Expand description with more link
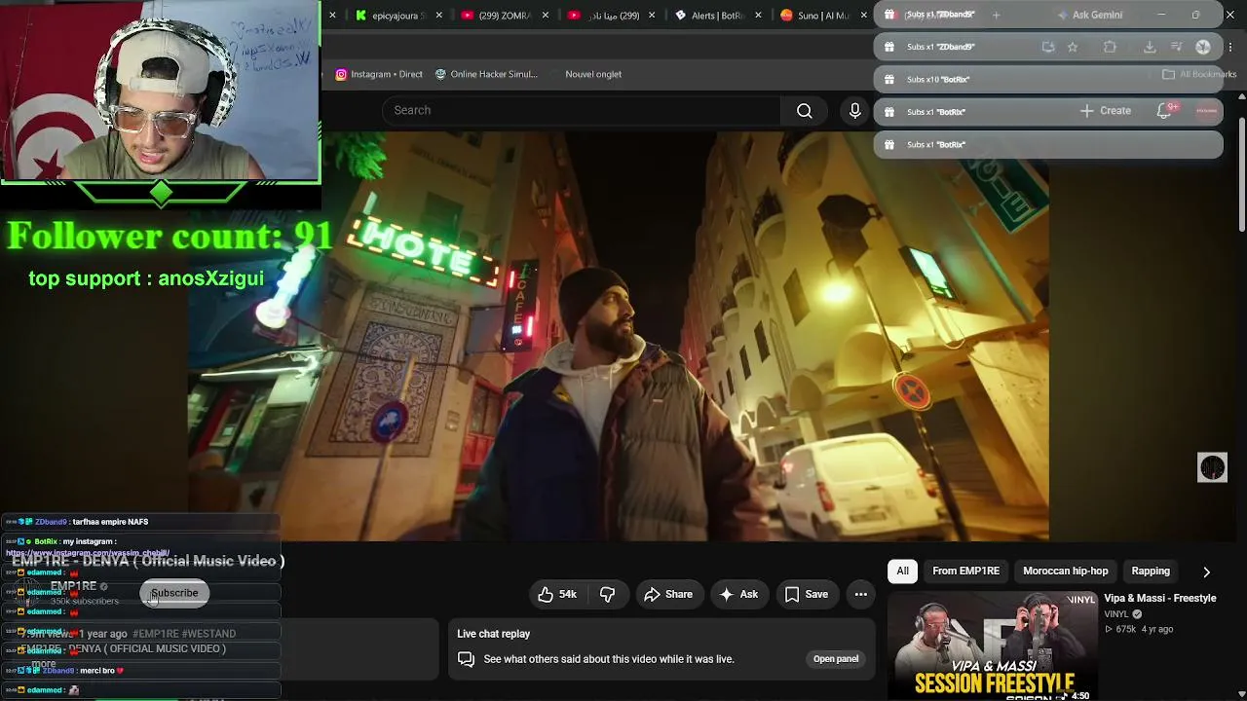1247x701 pixels. click(x=44, y=664)
